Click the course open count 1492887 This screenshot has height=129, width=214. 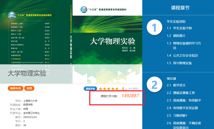(x=130, y=96)
